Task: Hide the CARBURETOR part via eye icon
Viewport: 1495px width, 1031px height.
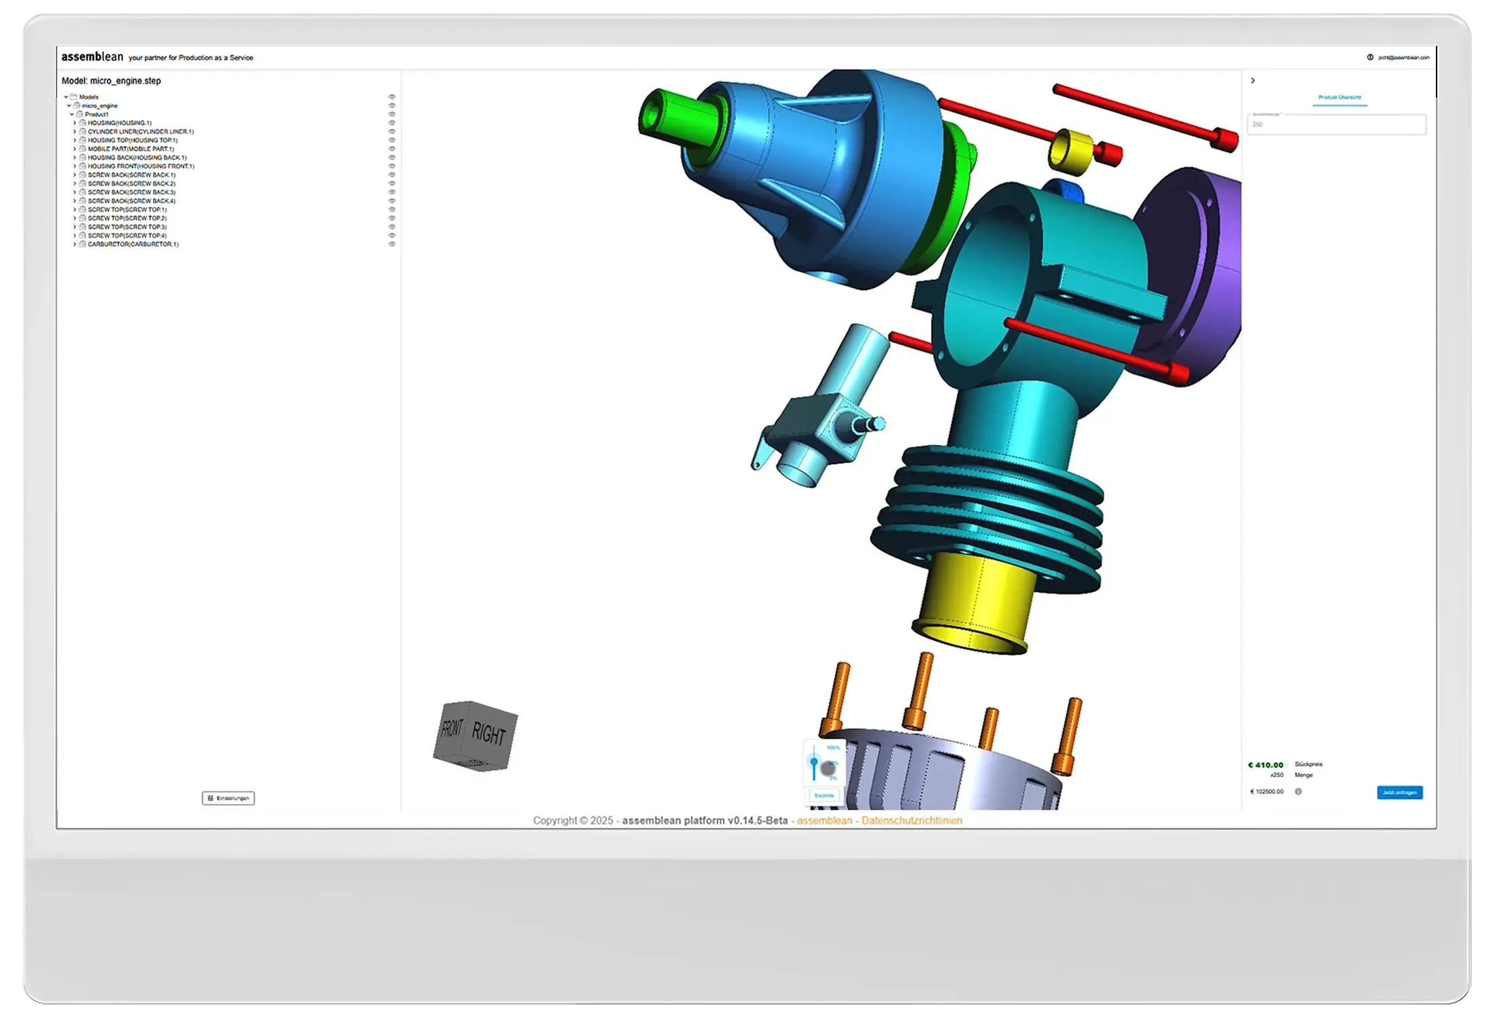Action: pyautogui.click(x=391, y=244)
